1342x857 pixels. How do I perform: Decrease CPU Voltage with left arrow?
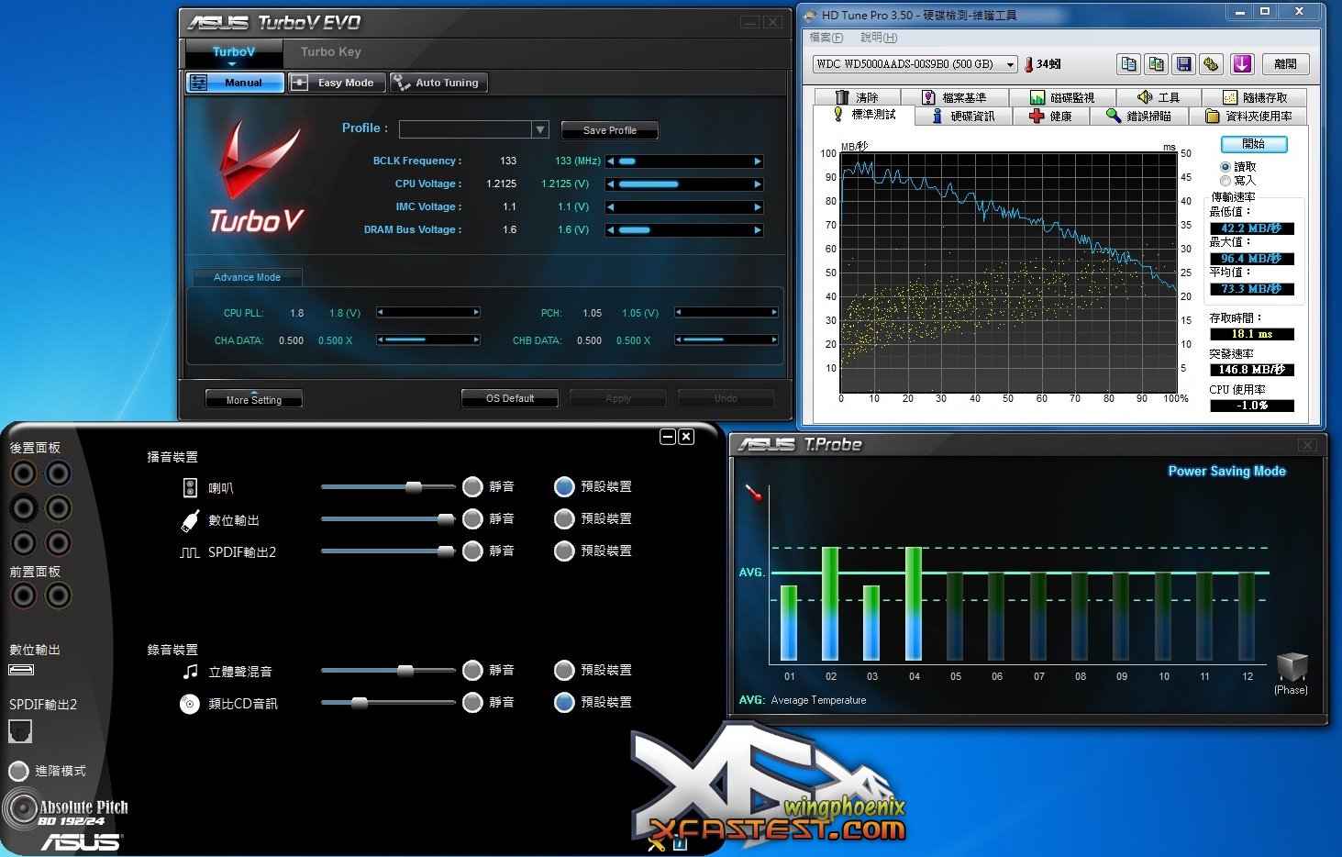pyautogui.click(x=611, y=184)
